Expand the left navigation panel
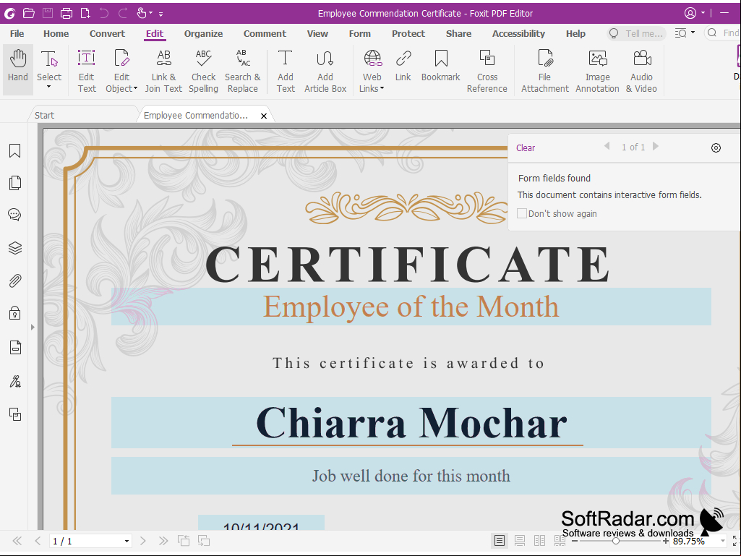Image resolution: width=741 pixels, height=556 pixels. coord(33,328)
